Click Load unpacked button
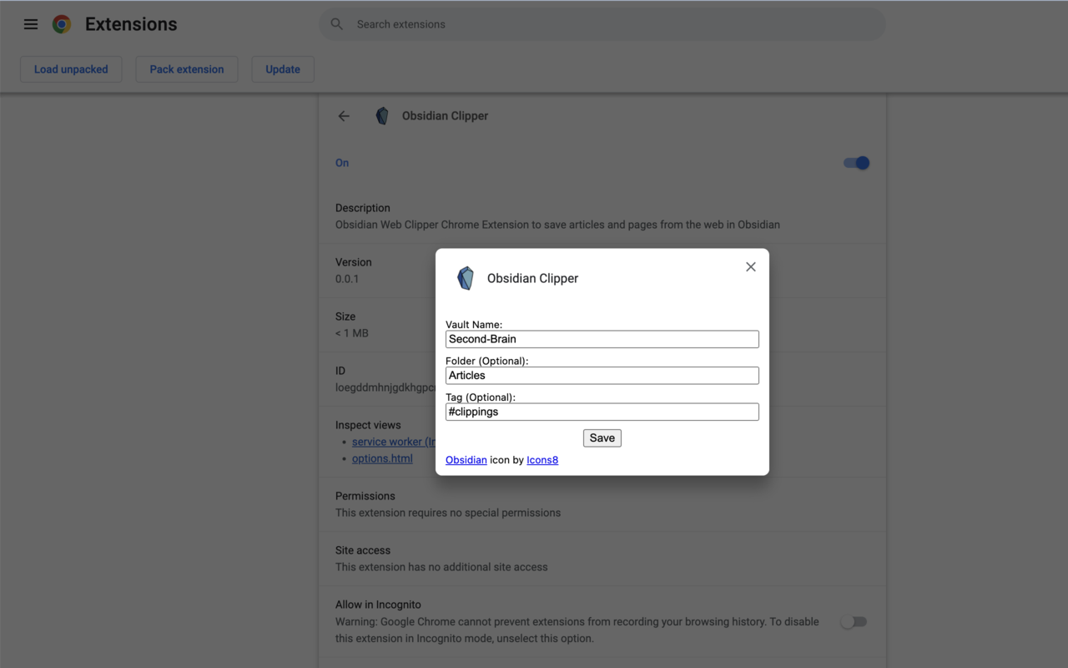The image size is (1068, 668). coord(71,69)
